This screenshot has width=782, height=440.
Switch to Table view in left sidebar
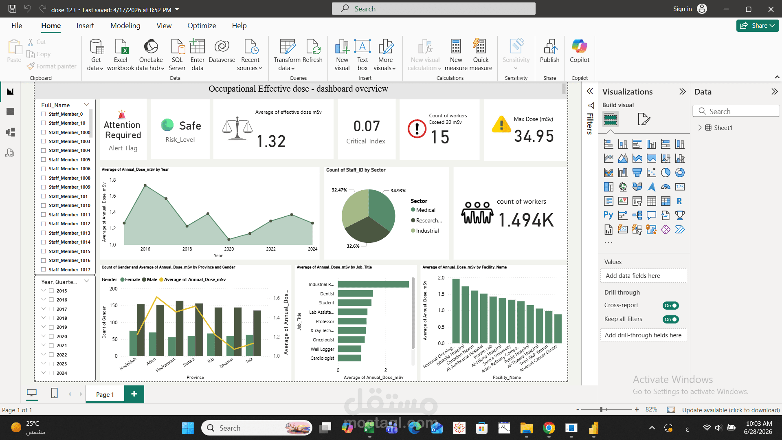(10, 112)
